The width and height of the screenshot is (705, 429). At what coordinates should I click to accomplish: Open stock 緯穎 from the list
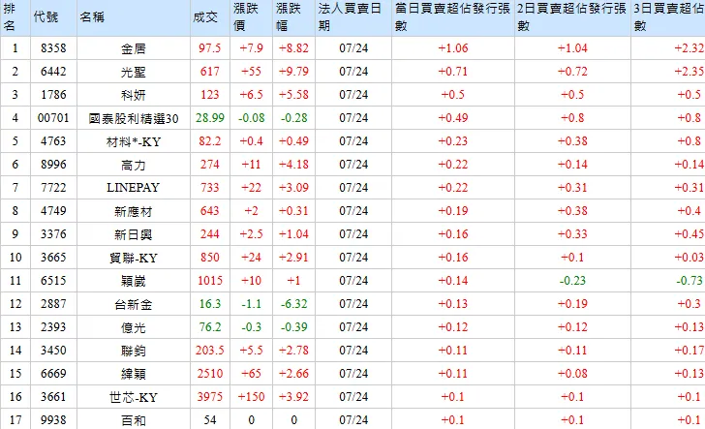tap(134, 374)
